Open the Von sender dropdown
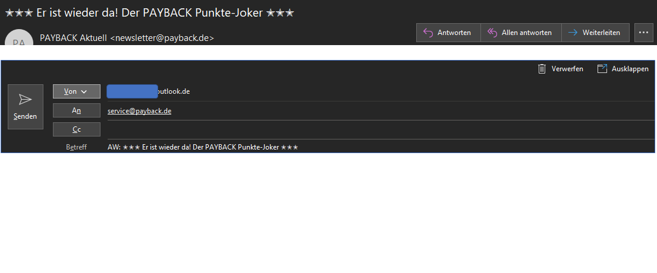657x273 pixels. click(77, 91)
